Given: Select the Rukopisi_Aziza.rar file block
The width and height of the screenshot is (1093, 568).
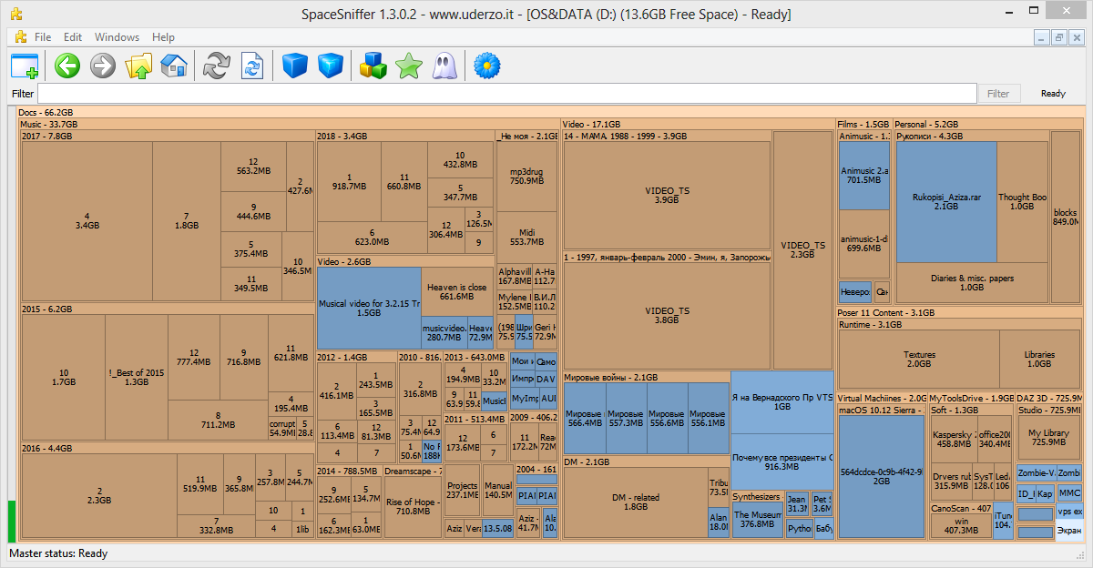Looking at the screenshot, I should pos(945,201).
